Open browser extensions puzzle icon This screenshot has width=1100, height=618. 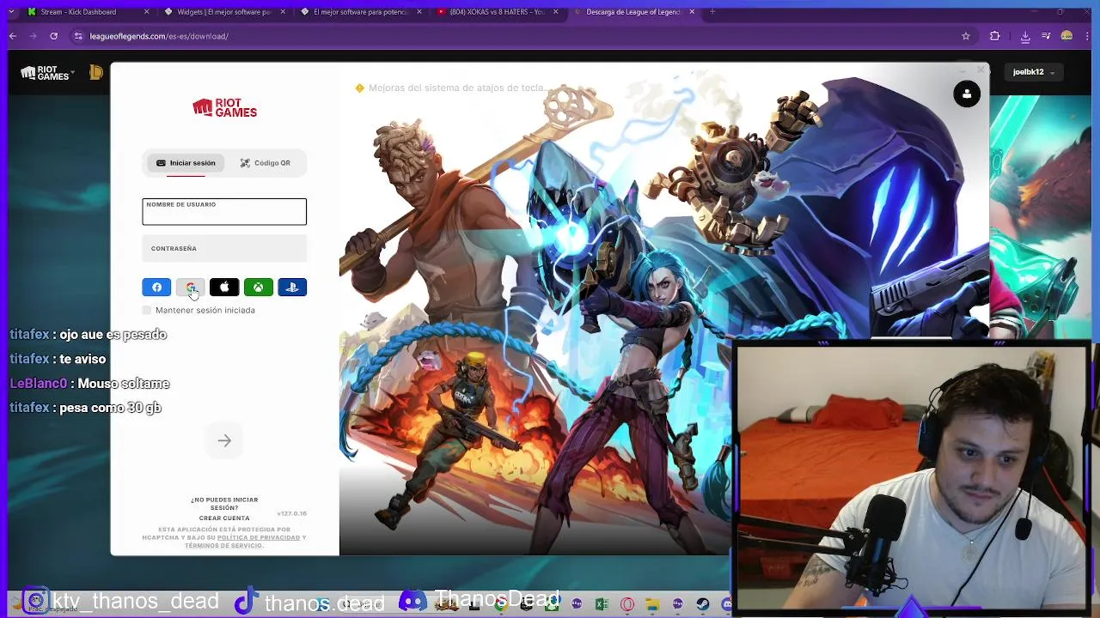point(995,36)
